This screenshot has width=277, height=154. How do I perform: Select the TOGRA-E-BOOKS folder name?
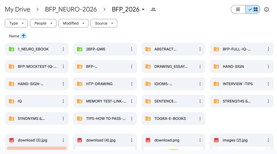point(170,119)
